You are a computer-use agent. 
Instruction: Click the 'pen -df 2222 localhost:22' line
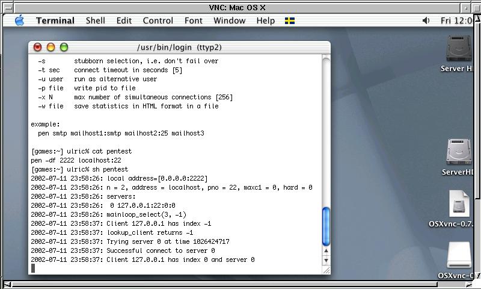[x=76, y=160]
